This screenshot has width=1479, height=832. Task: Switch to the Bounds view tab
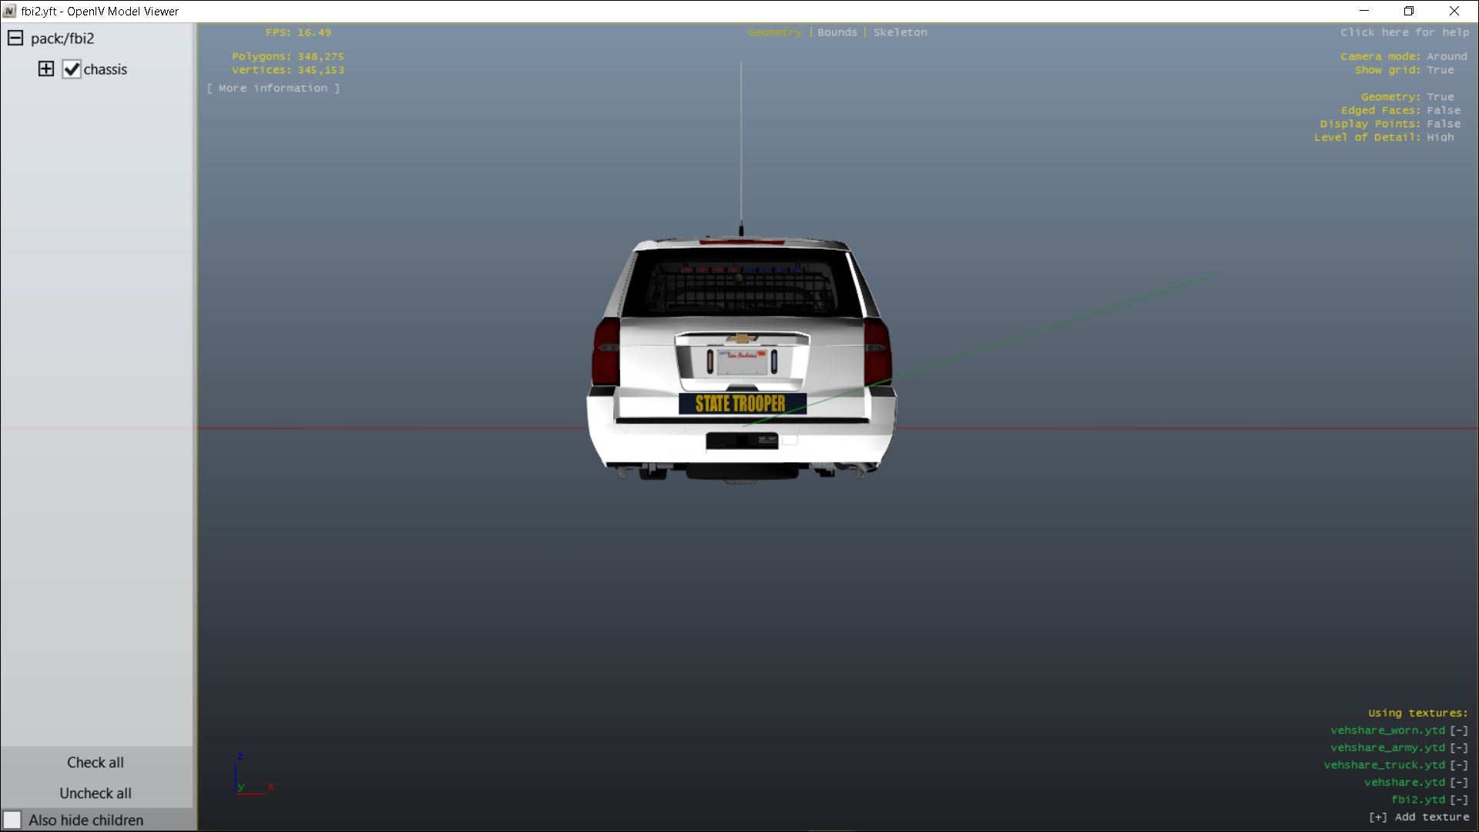[837, 32]
